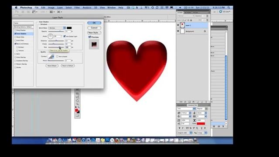Toggle the Preview checkbox

click(90, 37)
